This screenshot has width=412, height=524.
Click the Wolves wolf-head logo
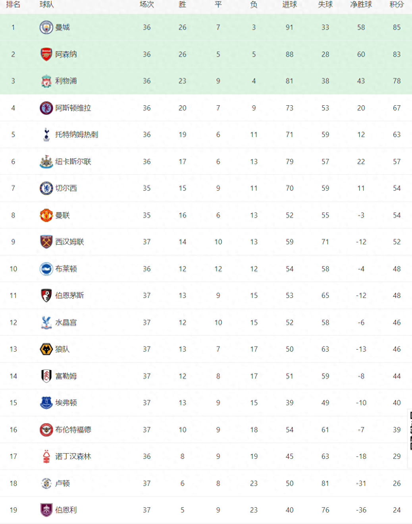click(x=46, y=349)
